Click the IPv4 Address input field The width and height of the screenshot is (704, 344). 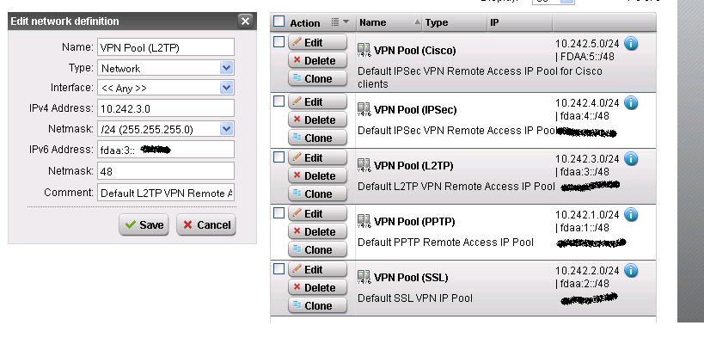tap(165, 108)
